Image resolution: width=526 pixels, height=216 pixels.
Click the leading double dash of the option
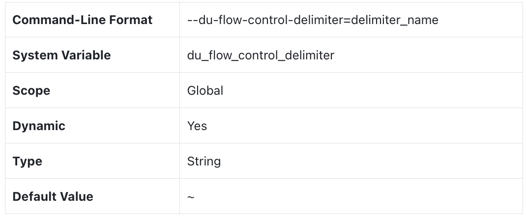click(192, 20)
